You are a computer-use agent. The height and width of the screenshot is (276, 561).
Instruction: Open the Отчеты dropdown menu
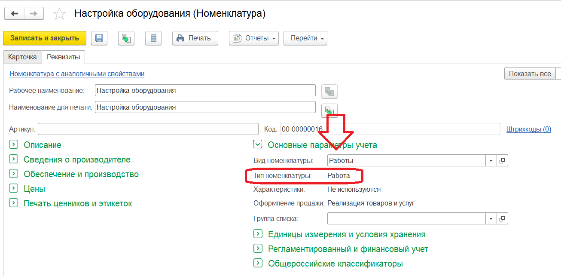[254, 38]
